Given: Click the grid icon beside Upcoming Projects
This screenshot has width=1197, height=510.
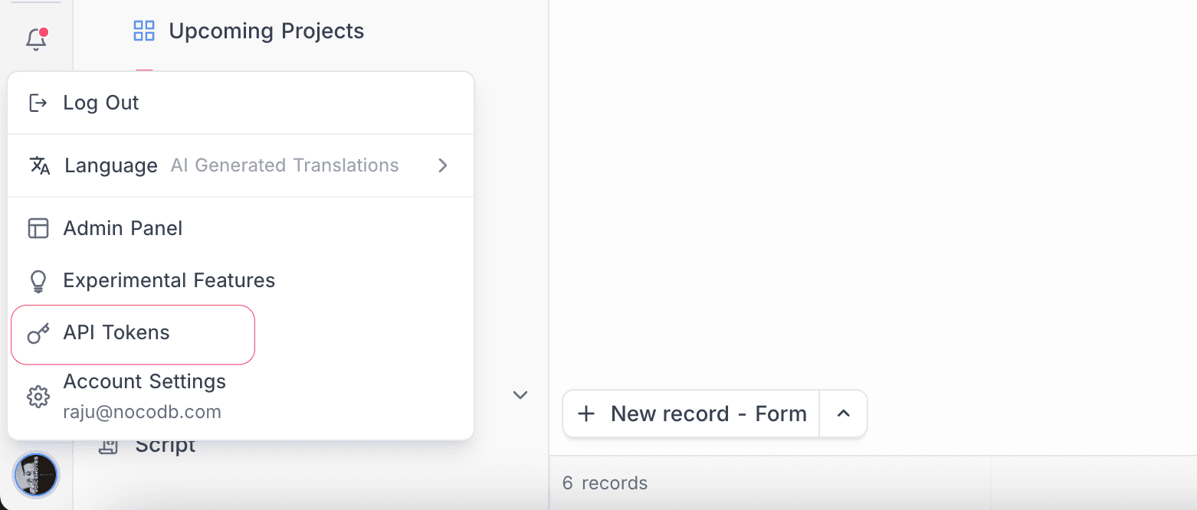Looking at the screenshot, I should (x=144, y=31).
